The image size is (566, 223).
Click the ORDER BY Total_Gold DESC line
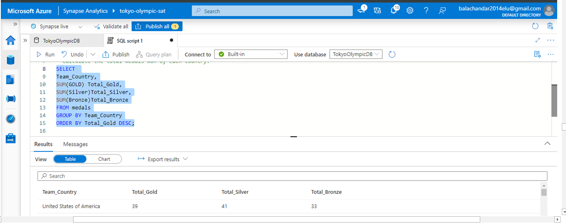tap(95, 123)
